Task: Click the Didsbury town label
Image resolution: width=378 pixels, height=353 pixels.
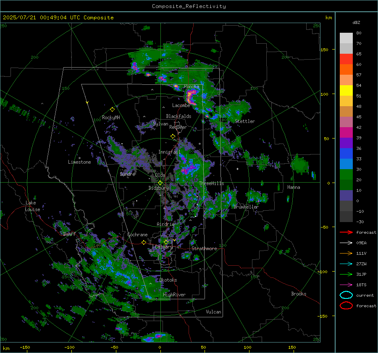Action: (x=158, y=188)
